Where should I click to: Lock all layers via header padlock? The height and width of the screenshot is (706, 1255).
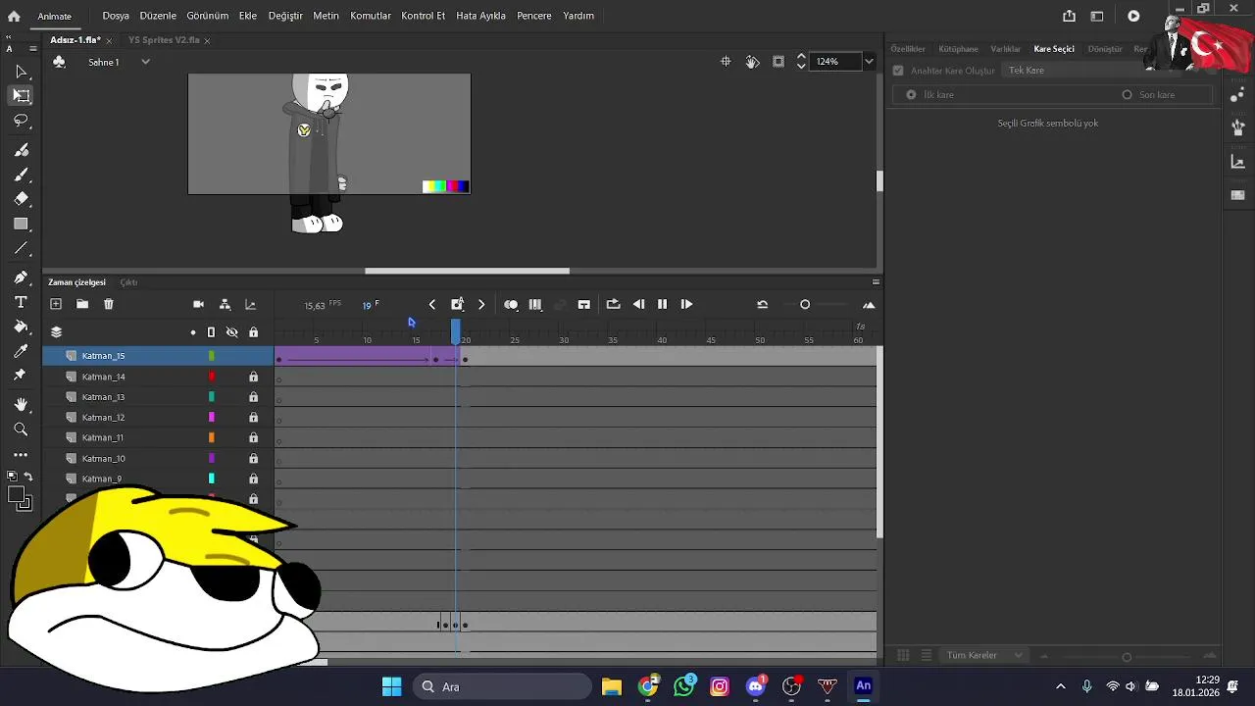[253, 332]
